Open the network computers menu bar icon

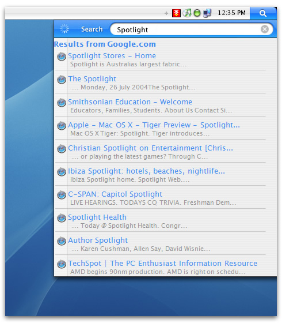tap(207, 13)
